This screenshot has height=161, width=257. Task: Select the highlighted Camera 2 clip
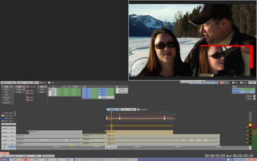[140, 132]
